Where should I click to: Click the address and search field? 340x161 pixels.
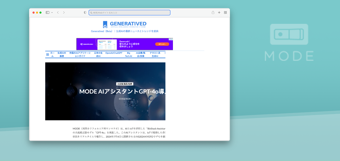130,13
